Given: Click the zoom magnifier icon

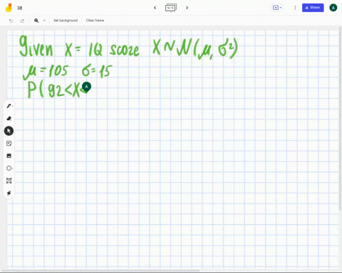Looking at the screenshot, I should (36, 21).
